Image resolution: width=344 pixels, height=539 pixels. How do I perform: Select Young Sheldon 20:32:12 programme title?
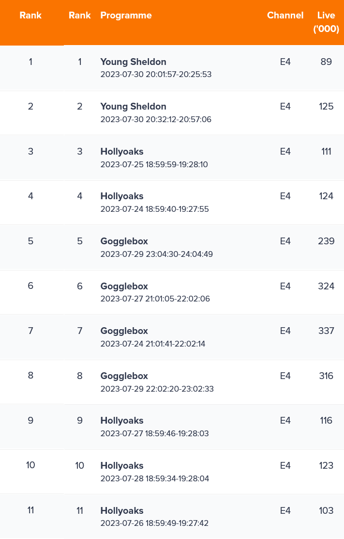[133, 107]
